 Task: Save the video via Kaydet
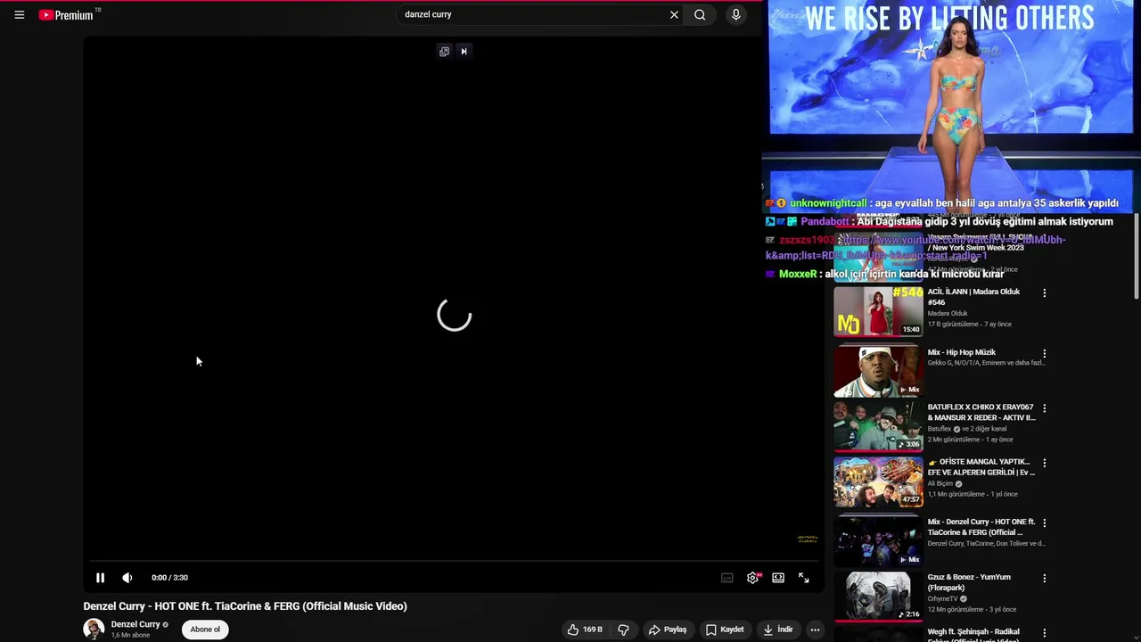pyautogui.click(x=725, y=630)
